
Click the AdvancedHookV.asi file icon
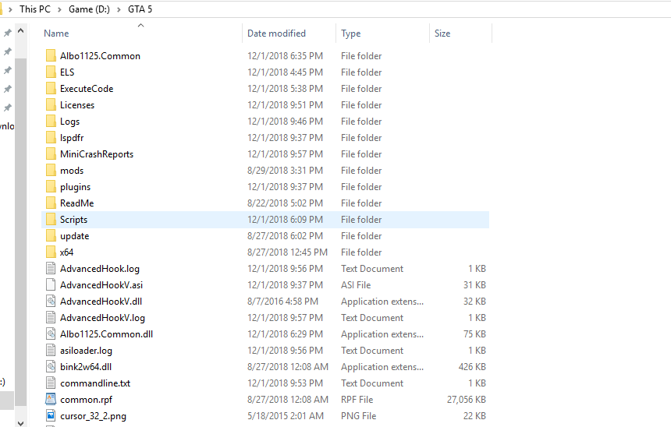coord(51,284)
